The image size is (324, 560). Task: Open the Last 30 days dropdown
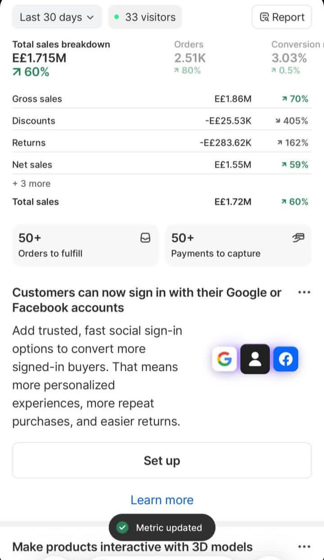pos(57,17)
